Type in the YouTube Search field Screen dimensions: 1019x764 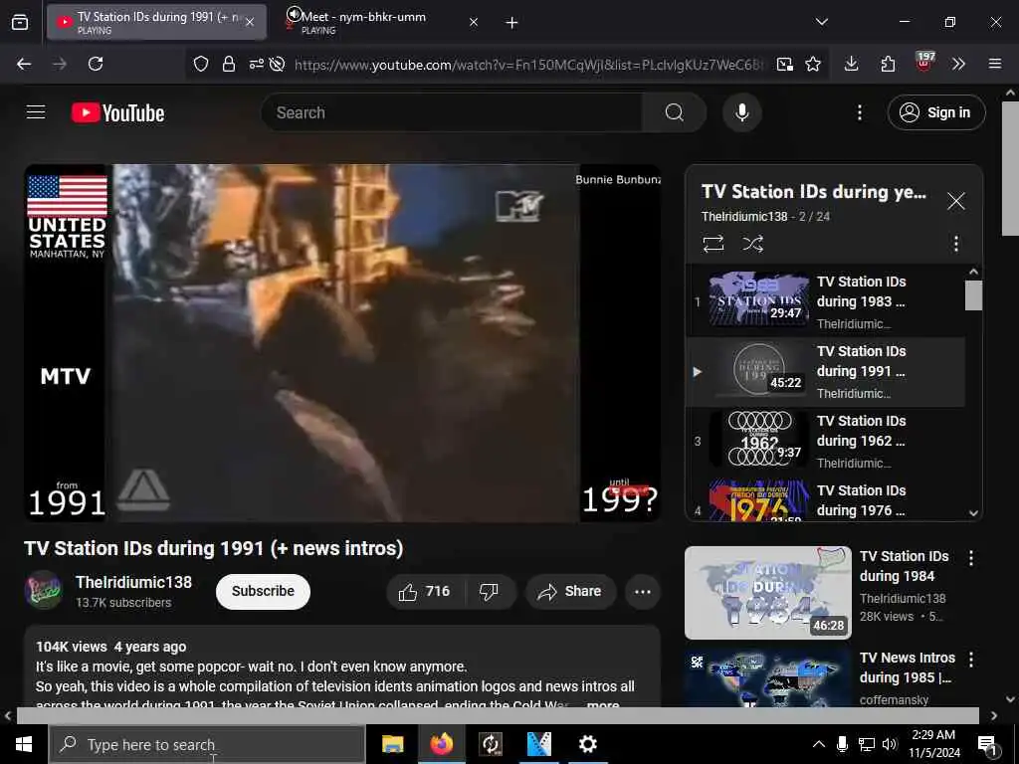click(x=452, y=112)
